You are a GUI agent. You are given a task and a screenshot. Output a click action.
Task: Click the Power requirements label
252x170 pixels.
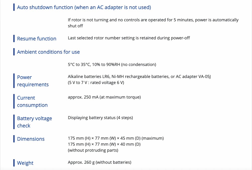33,81
